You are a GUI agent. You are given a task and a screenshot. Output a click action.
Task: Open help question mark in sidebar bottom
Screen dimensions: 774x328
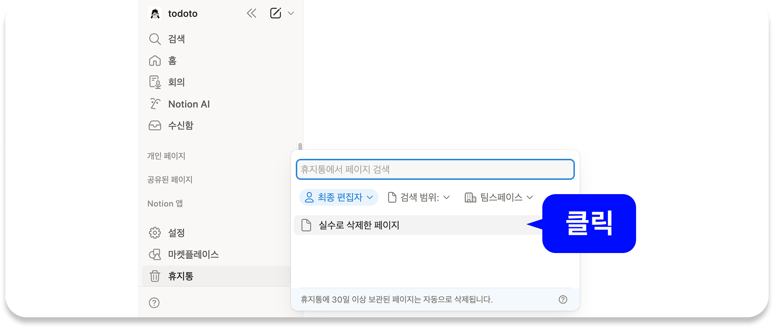[154, 303]
